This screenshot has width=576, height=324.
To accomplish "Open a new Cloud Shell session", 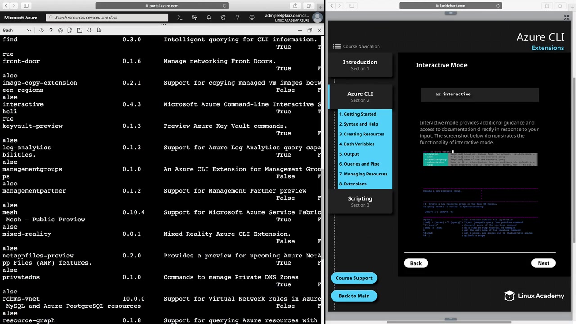I will point(80,30).
